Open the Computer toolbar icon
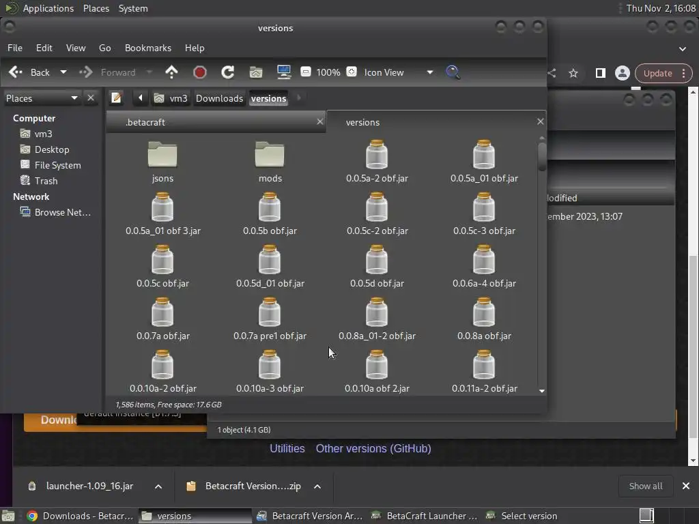The width and height of the screenshot is (699, 524). coord(284,72)
